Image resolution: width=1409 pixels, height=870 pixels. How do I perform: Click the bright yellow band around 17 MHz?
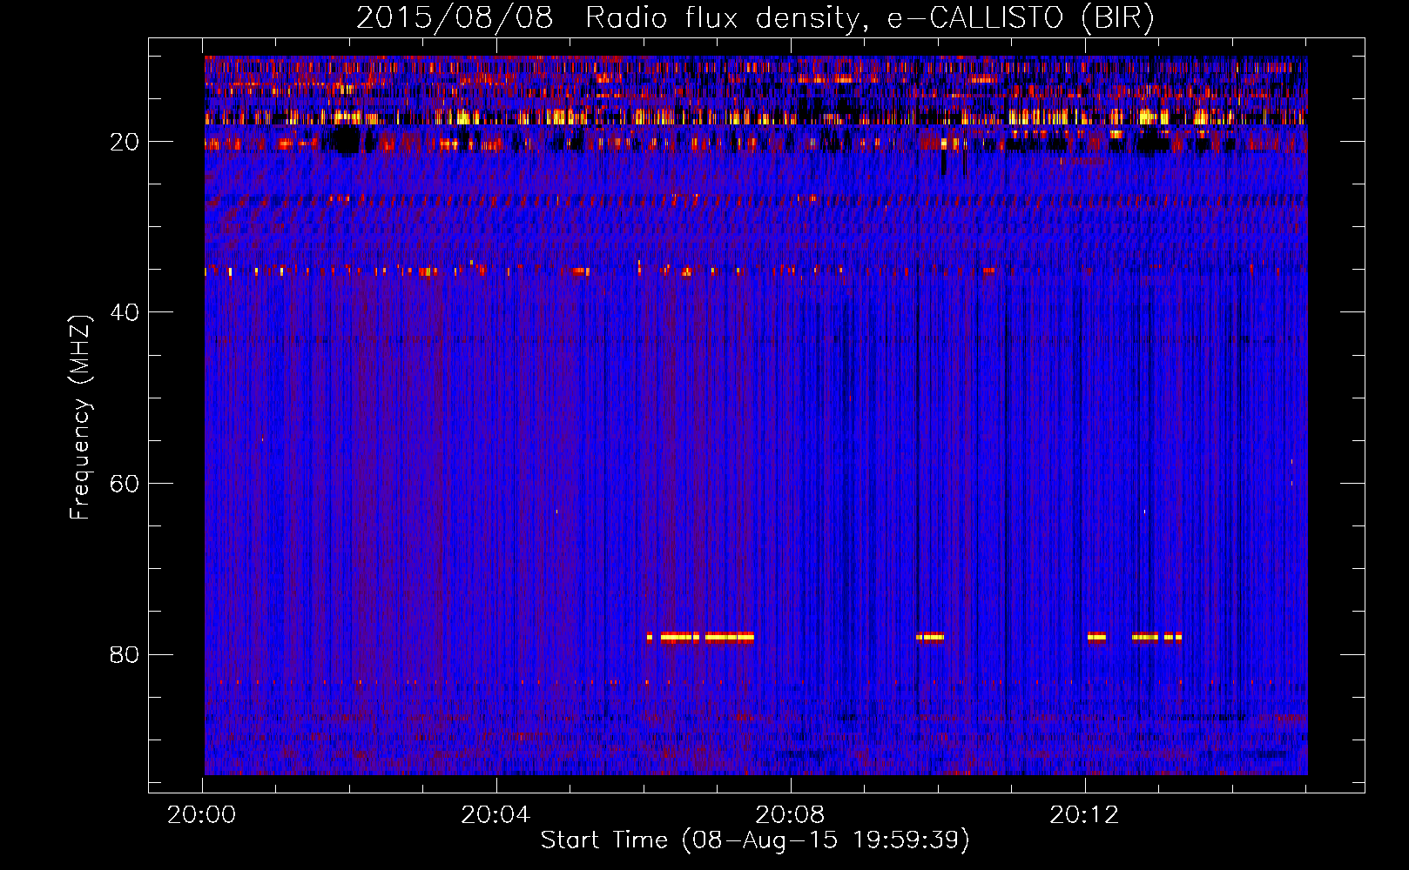pyautogui.click(x=755, y=117)
